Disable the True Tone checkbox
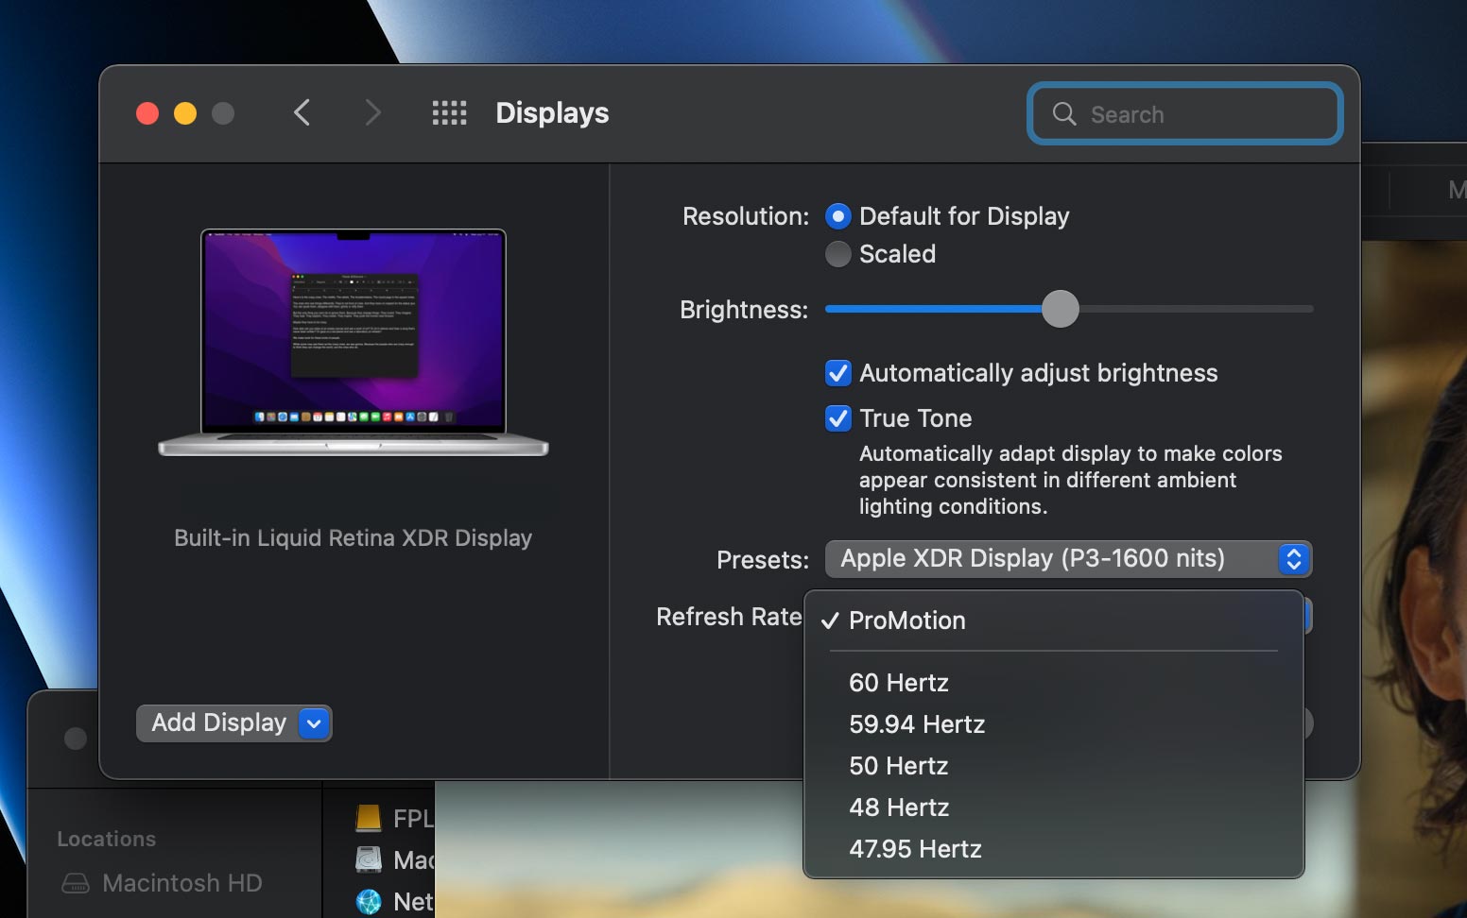This screenshot has width=1467, height=918. click(x=838, y=418)
